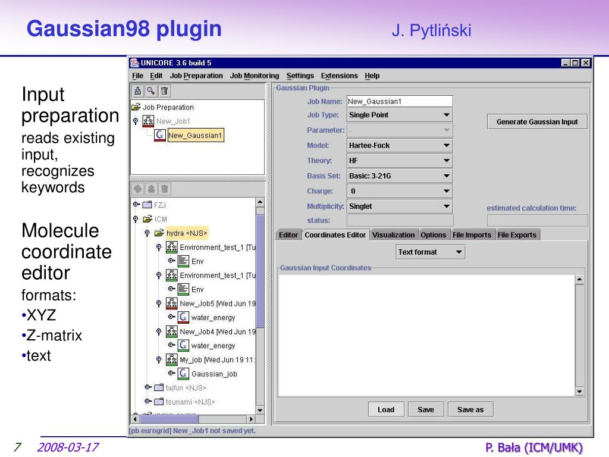Click first Environment_test_1 job icon

(x=172, y=247)
